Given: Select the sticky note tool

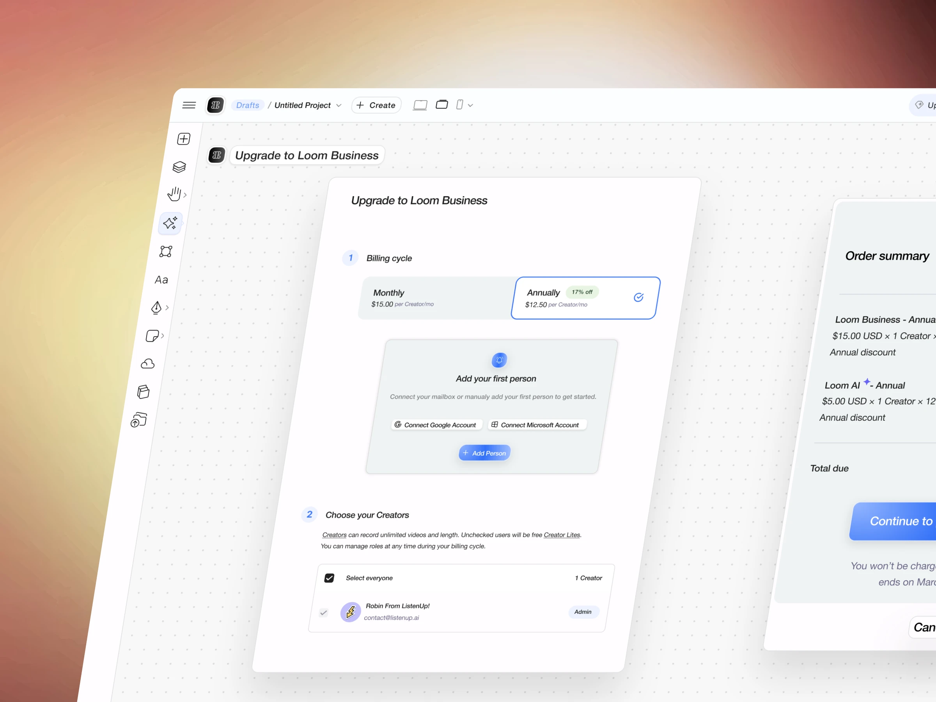Looking at the screenshot, I should [152, 336].
